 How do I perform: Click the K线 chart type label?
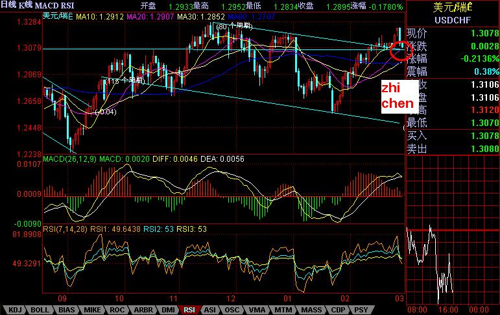pos(25,5)
